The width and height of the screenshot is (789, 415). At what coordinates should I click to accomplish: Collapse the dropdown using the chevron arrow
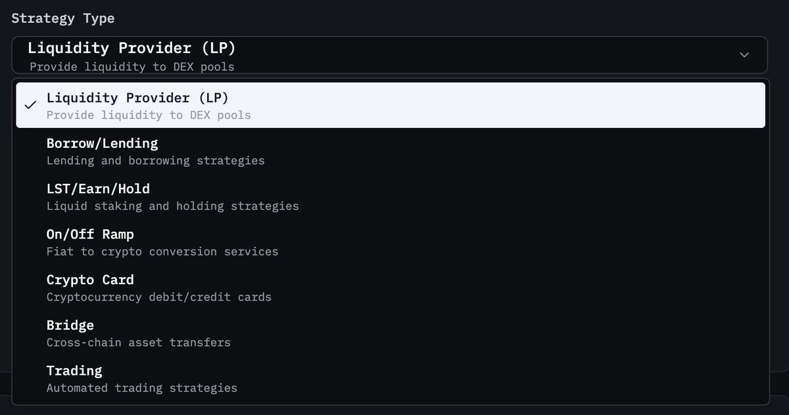tap(744, 55)
